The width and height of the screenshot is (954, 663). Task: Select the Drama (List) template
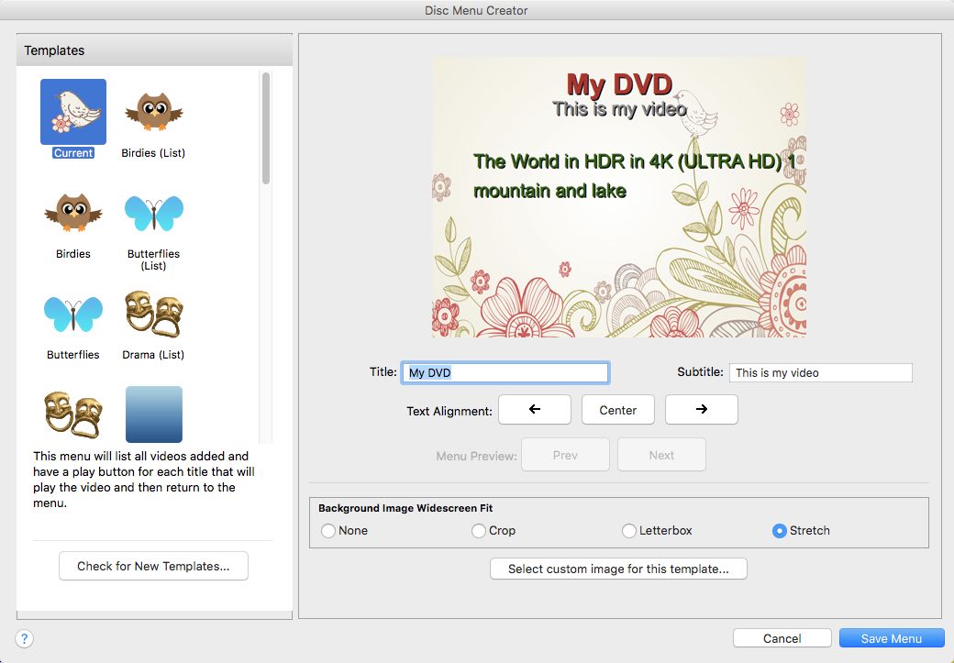[x=153, y=312]
